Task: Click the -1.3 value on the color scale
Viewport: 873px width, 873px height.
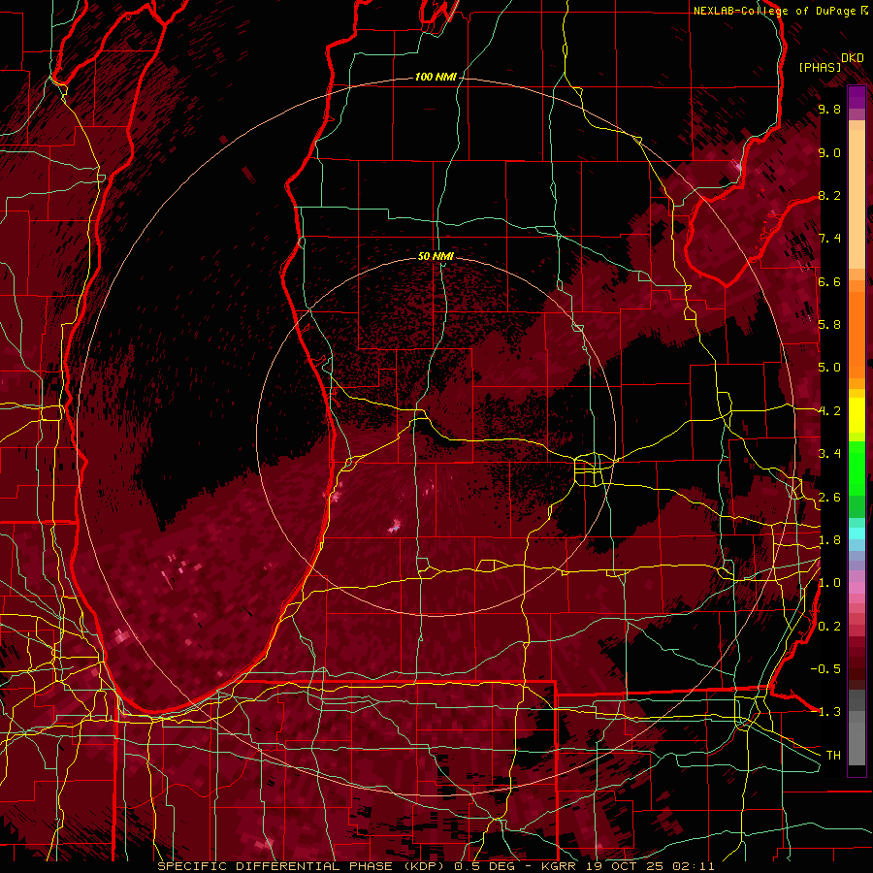Action: point(825,712)
